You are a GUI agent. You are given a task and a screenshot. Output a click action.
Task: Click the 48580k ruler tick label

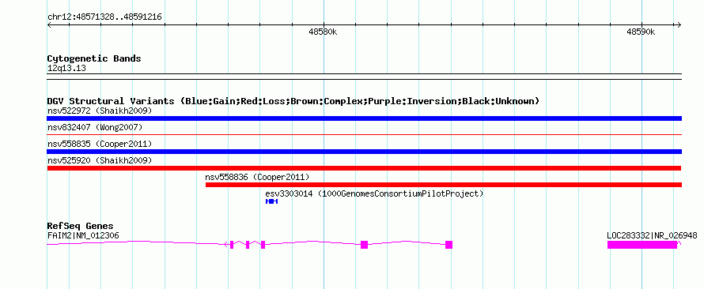pyautogui.click(x=324, y=32)
